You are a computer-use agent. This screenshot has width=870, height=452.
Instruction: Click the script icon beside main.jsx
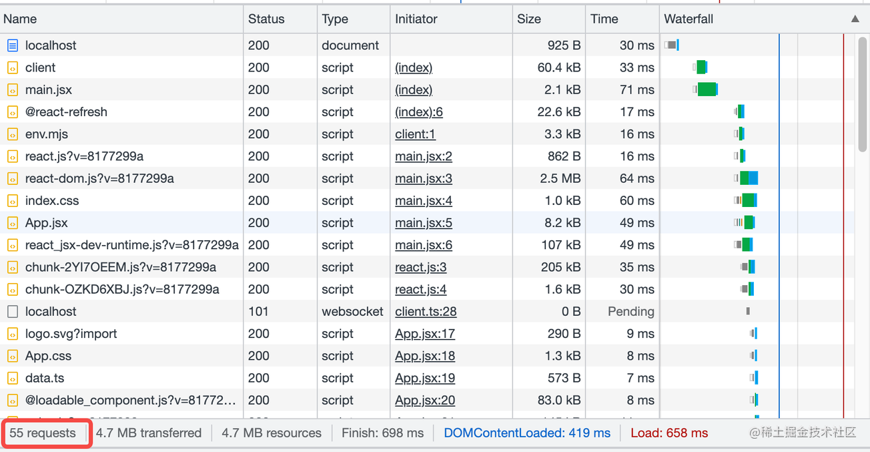tap(12, 89)
